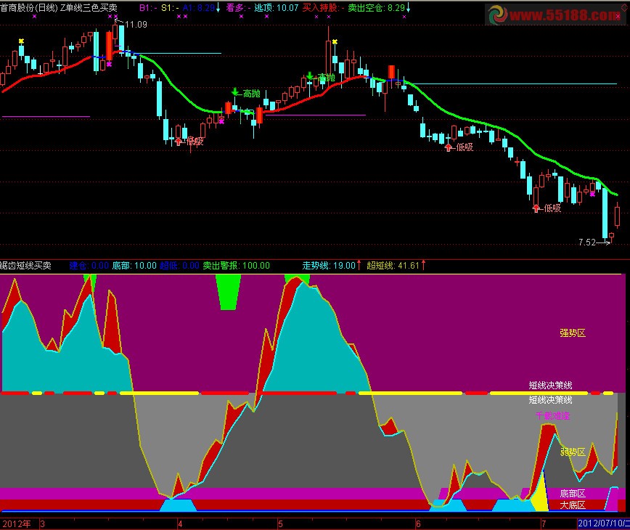Click the 7.52 low price label

tap(587, 242)
